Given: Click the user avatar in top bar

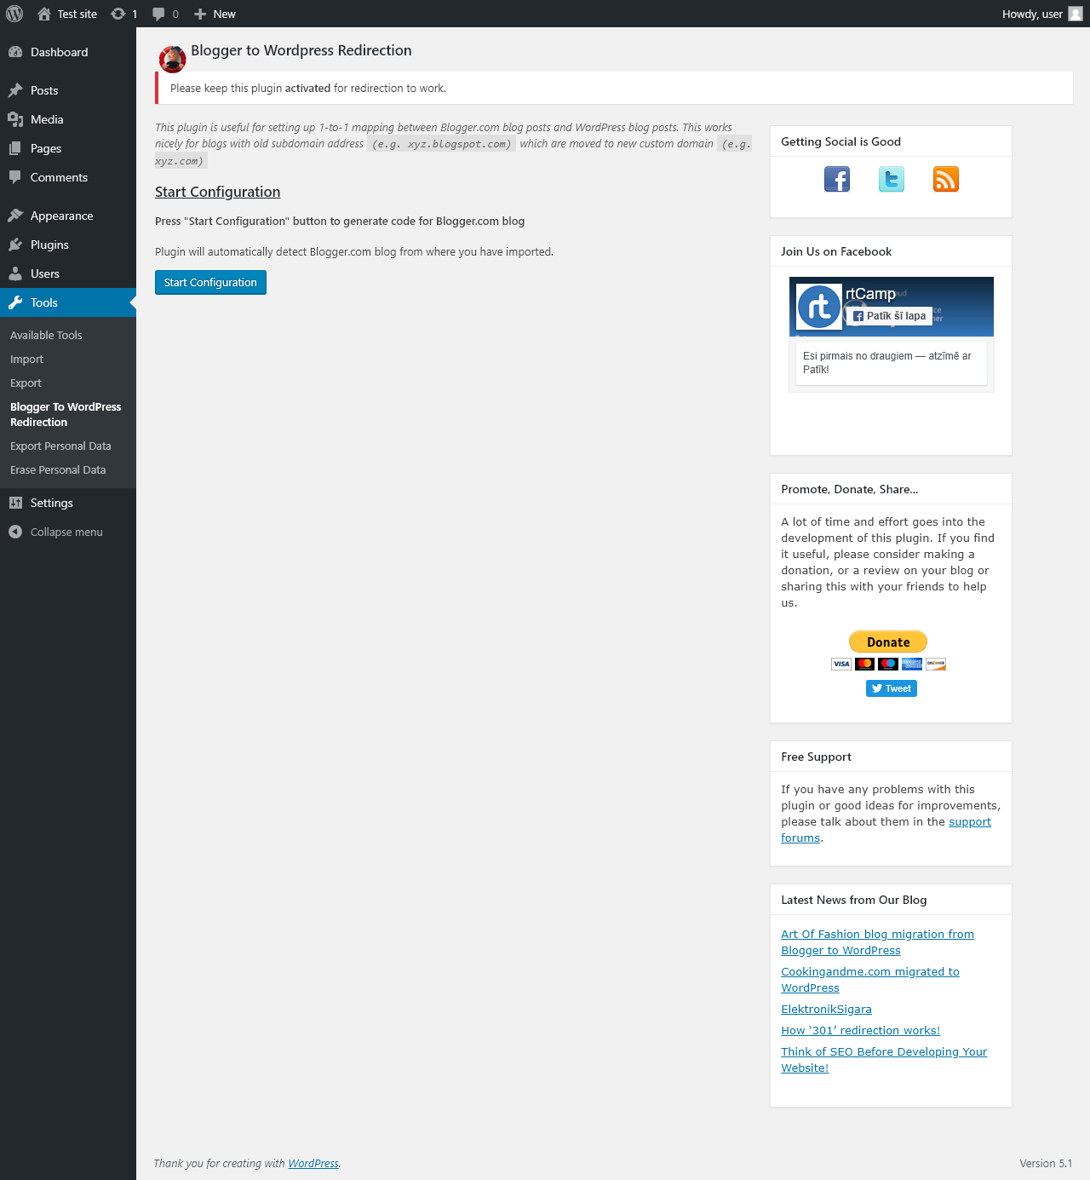Looking at the screenshot, I should (x=1076, y=14).
